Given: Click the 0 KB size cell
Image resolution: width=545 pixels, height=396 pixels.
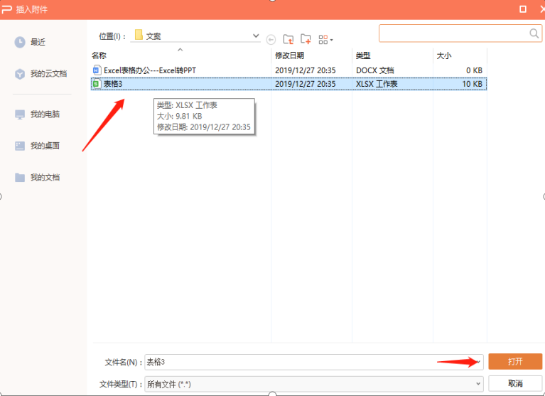Looking at the screenshot, I should [x=474, y=70].
